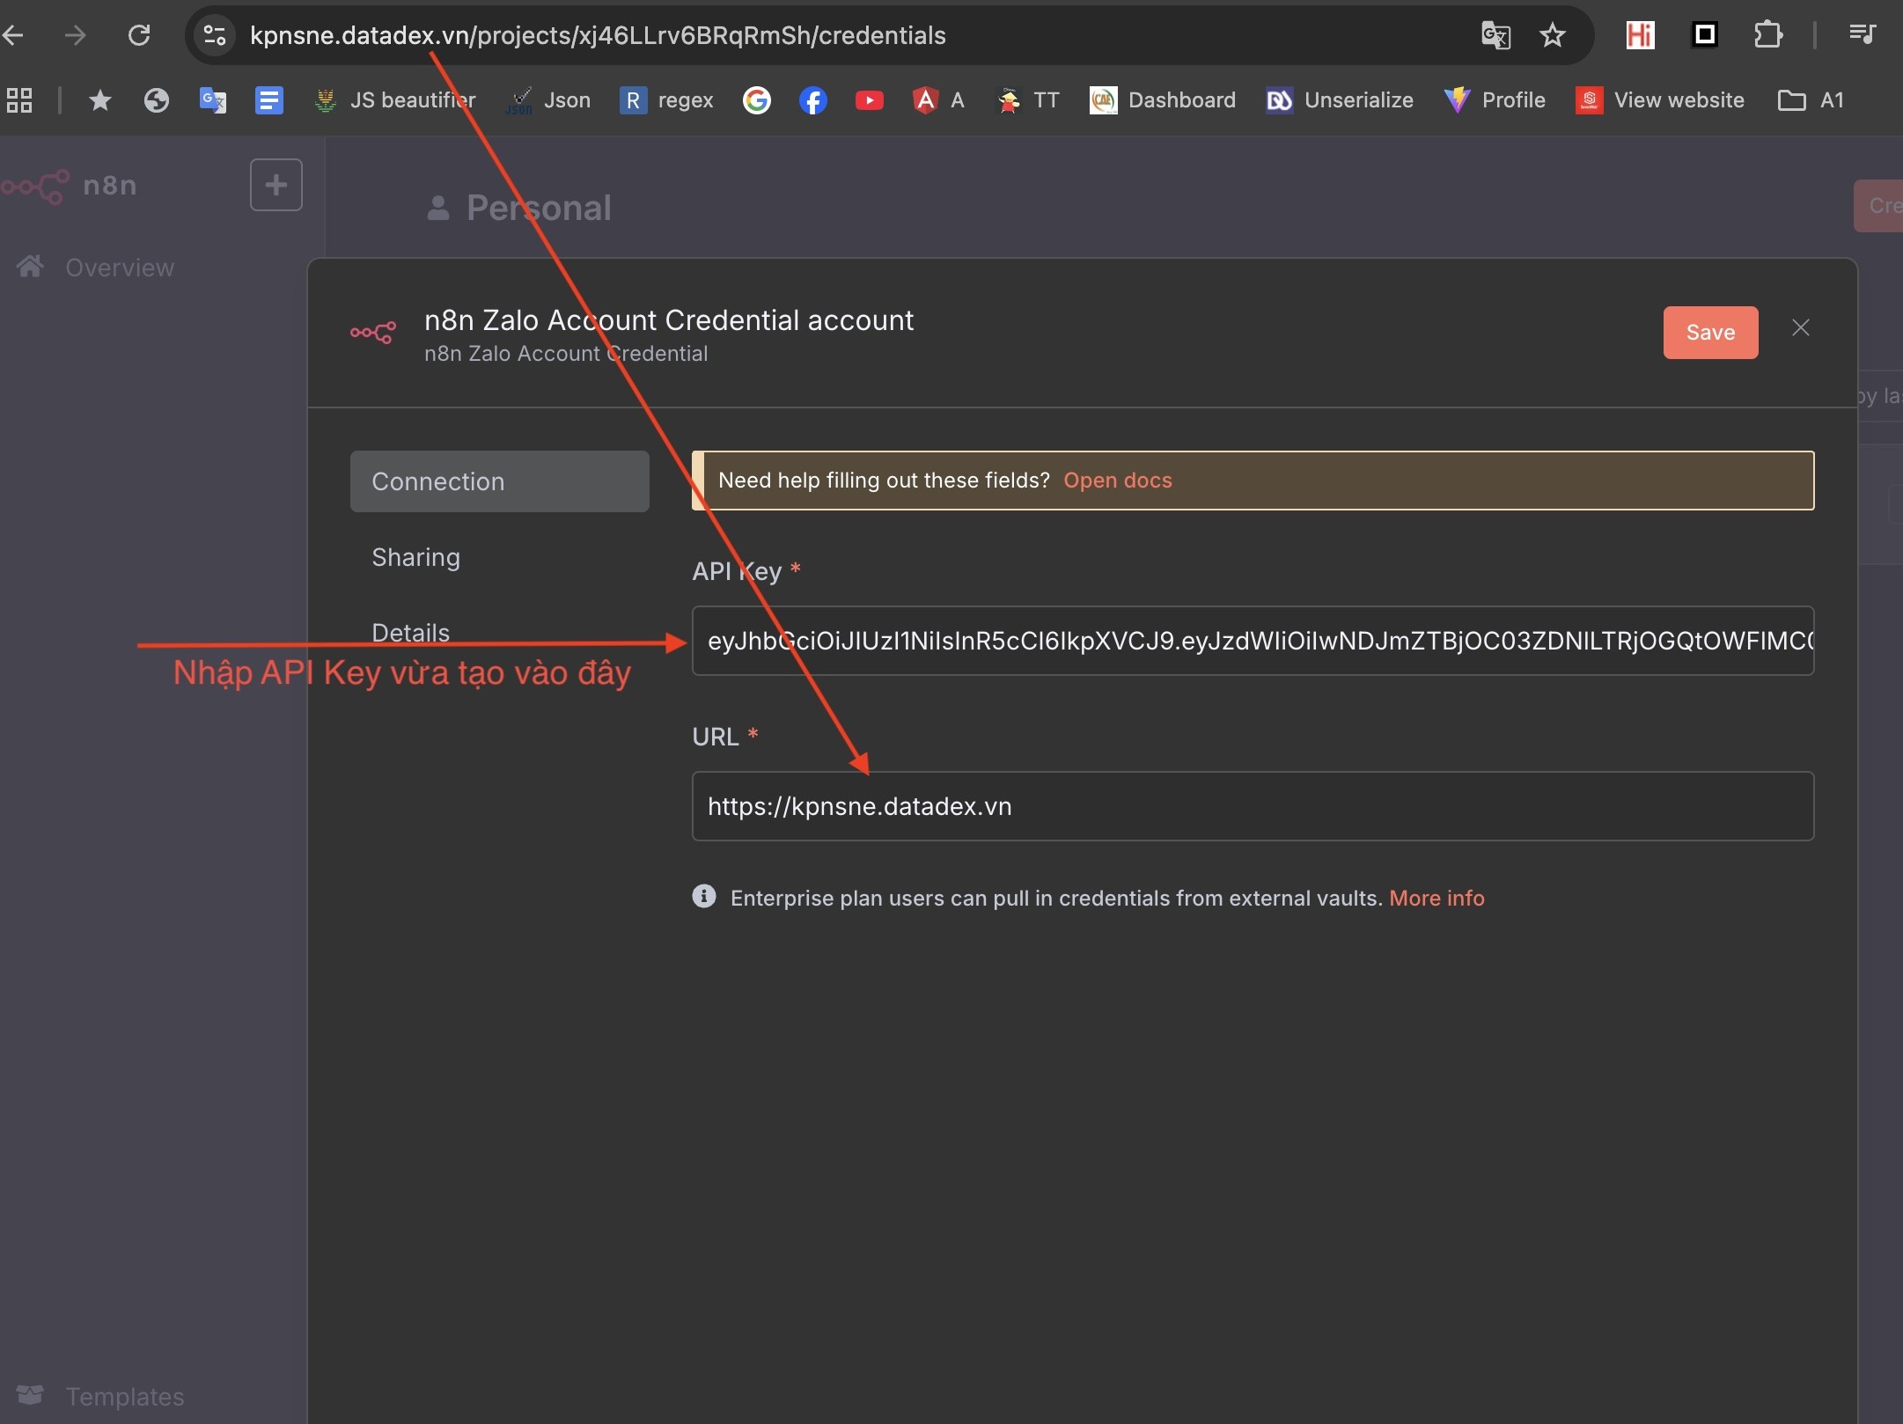Open the JS beautifier bookmark
Viewport: 1903px width, 1424px height.
394,100
